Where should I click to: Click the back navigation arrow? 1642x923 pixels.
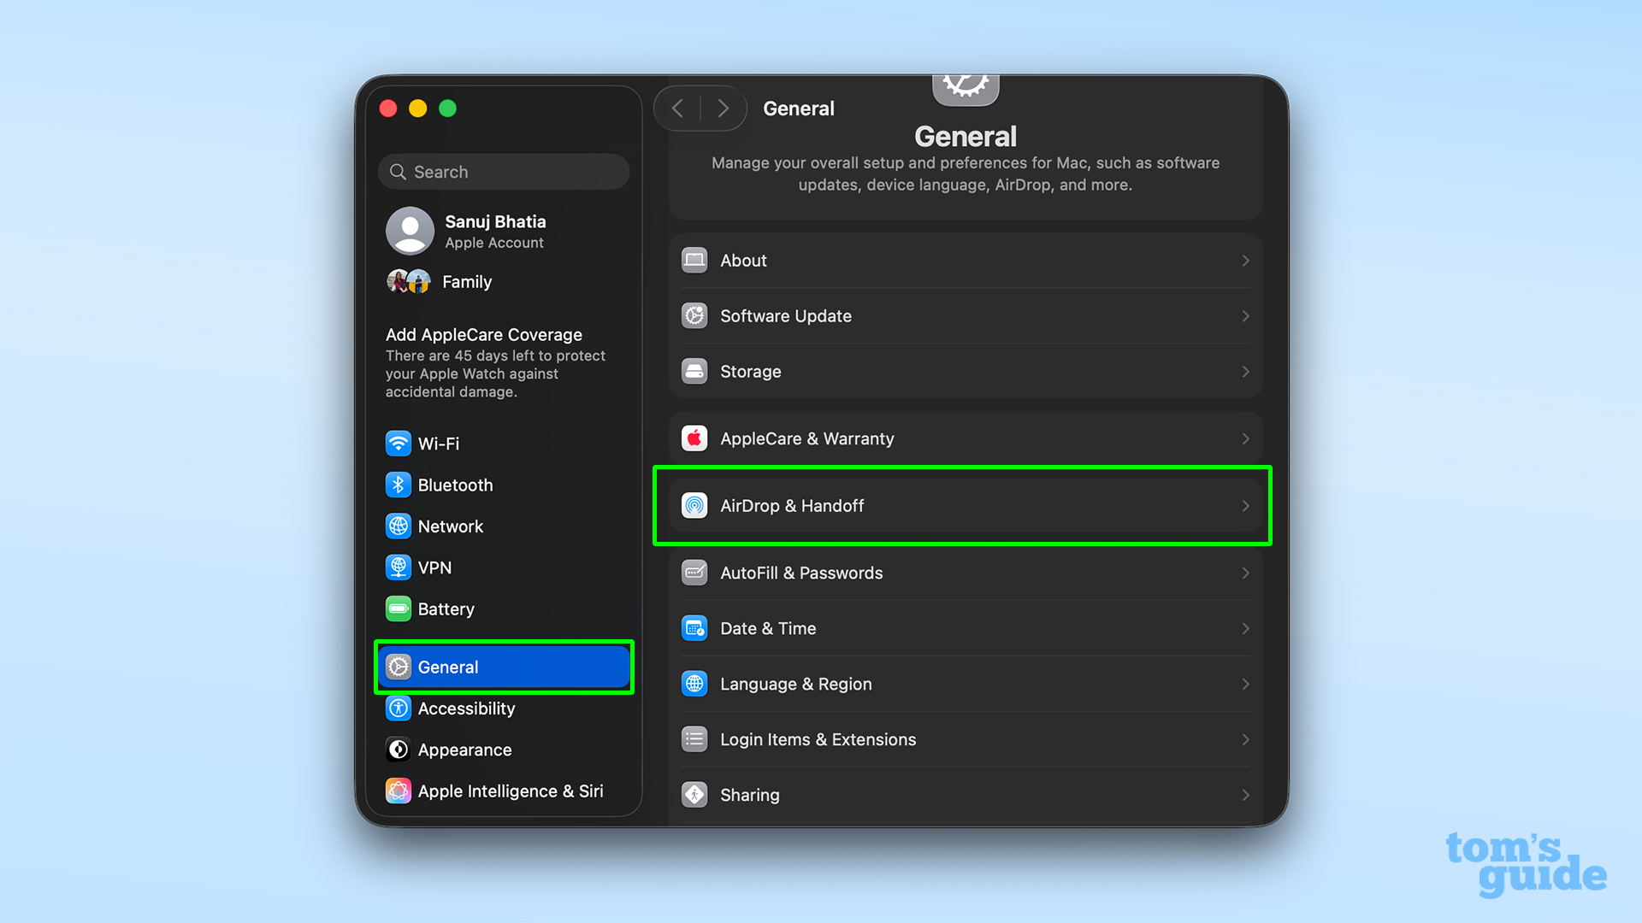pyautogui.click(x=676, y=108)
